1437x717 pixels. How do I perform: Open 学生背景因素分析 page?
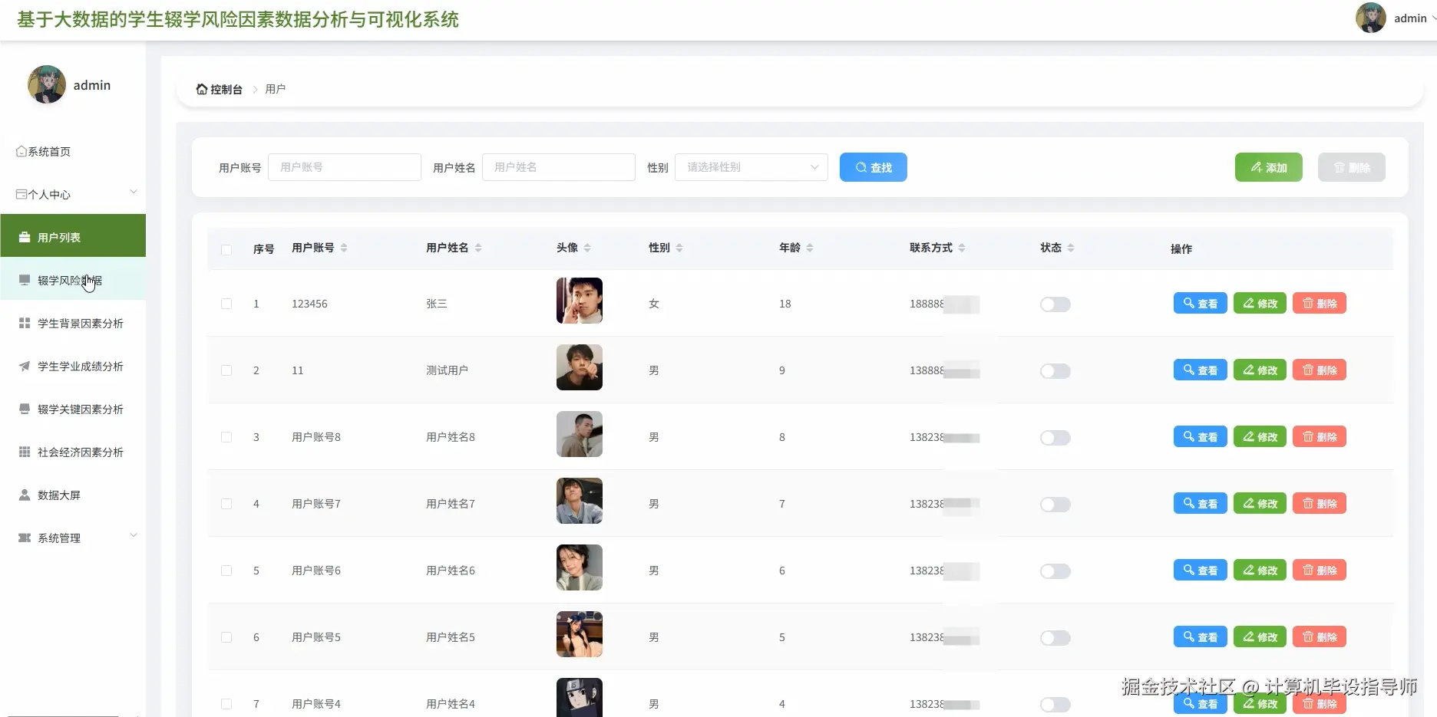click(73, 324)
